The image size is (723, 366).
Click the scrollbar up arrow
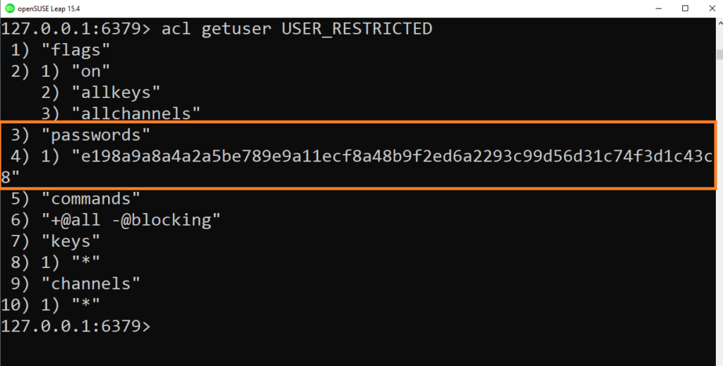(x=719, y=24)
